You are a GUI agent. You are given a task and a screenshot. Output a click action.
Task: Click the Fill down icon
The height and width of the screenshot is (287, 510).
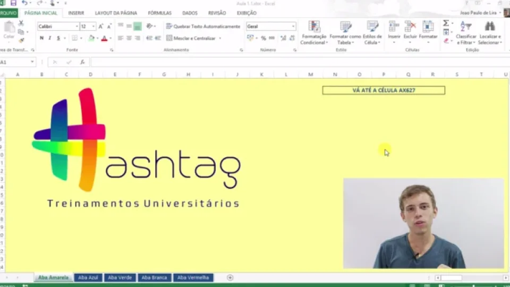click(446, 32)
